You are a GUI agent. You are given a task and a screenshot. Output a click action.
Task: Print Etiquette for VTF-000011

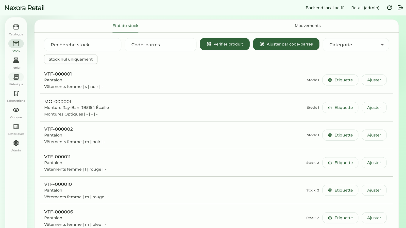[x=340, y=163]
